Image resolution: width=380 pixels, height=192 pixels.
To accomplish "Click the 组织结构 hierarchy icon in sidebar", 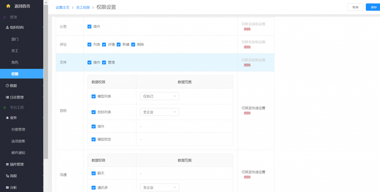I will (7, 27).
